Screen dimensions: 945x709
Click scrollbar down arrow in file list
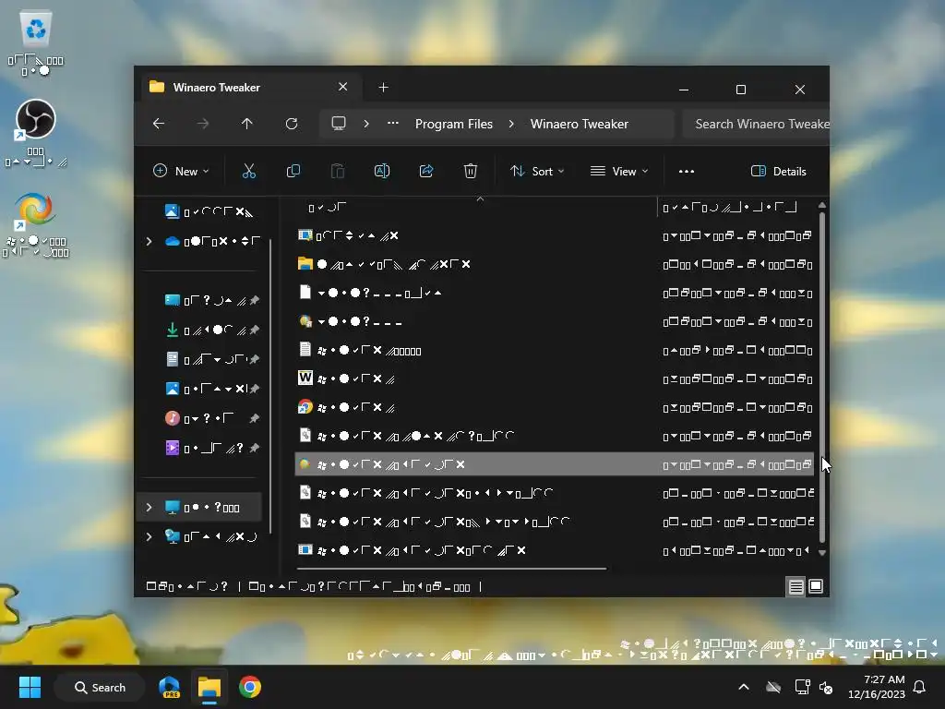pos(822,552)
